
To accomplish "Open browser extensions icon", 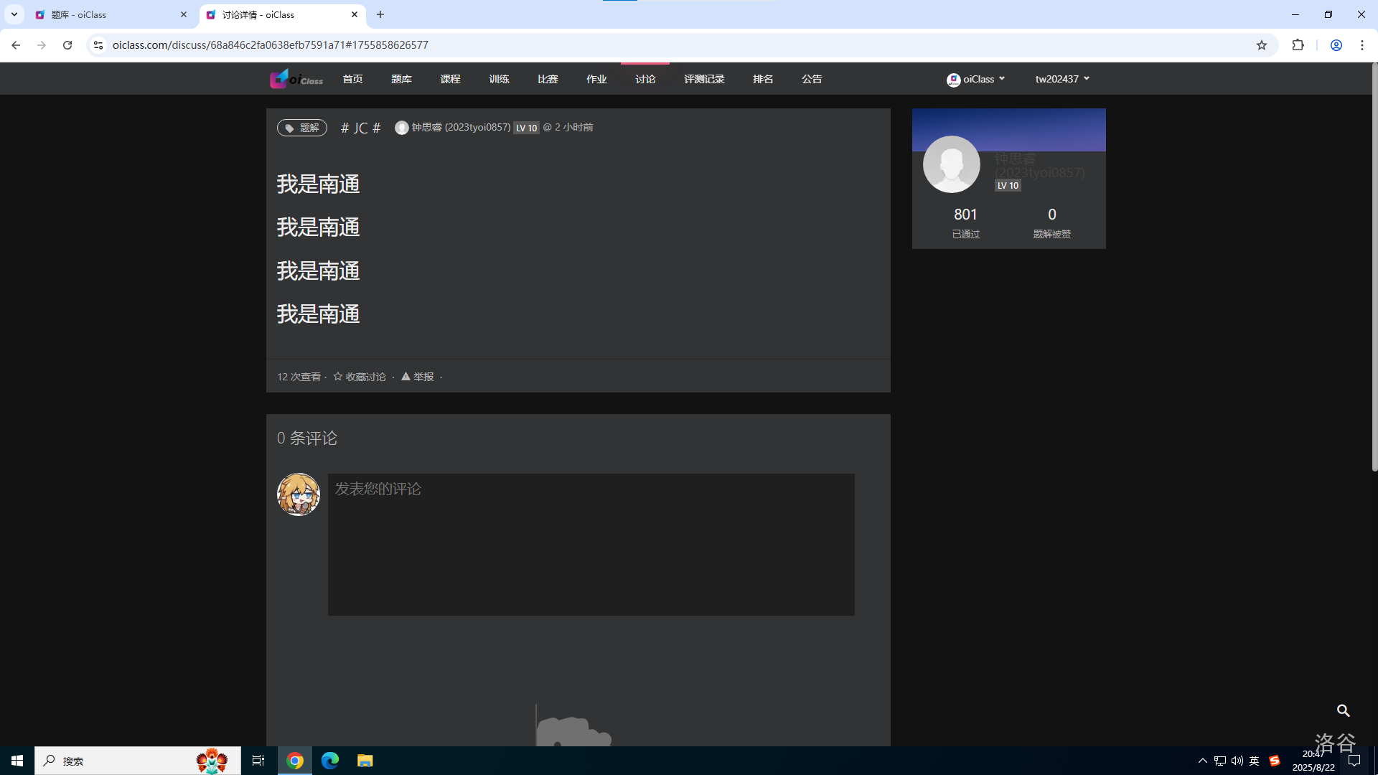I will click(1299, 44).
